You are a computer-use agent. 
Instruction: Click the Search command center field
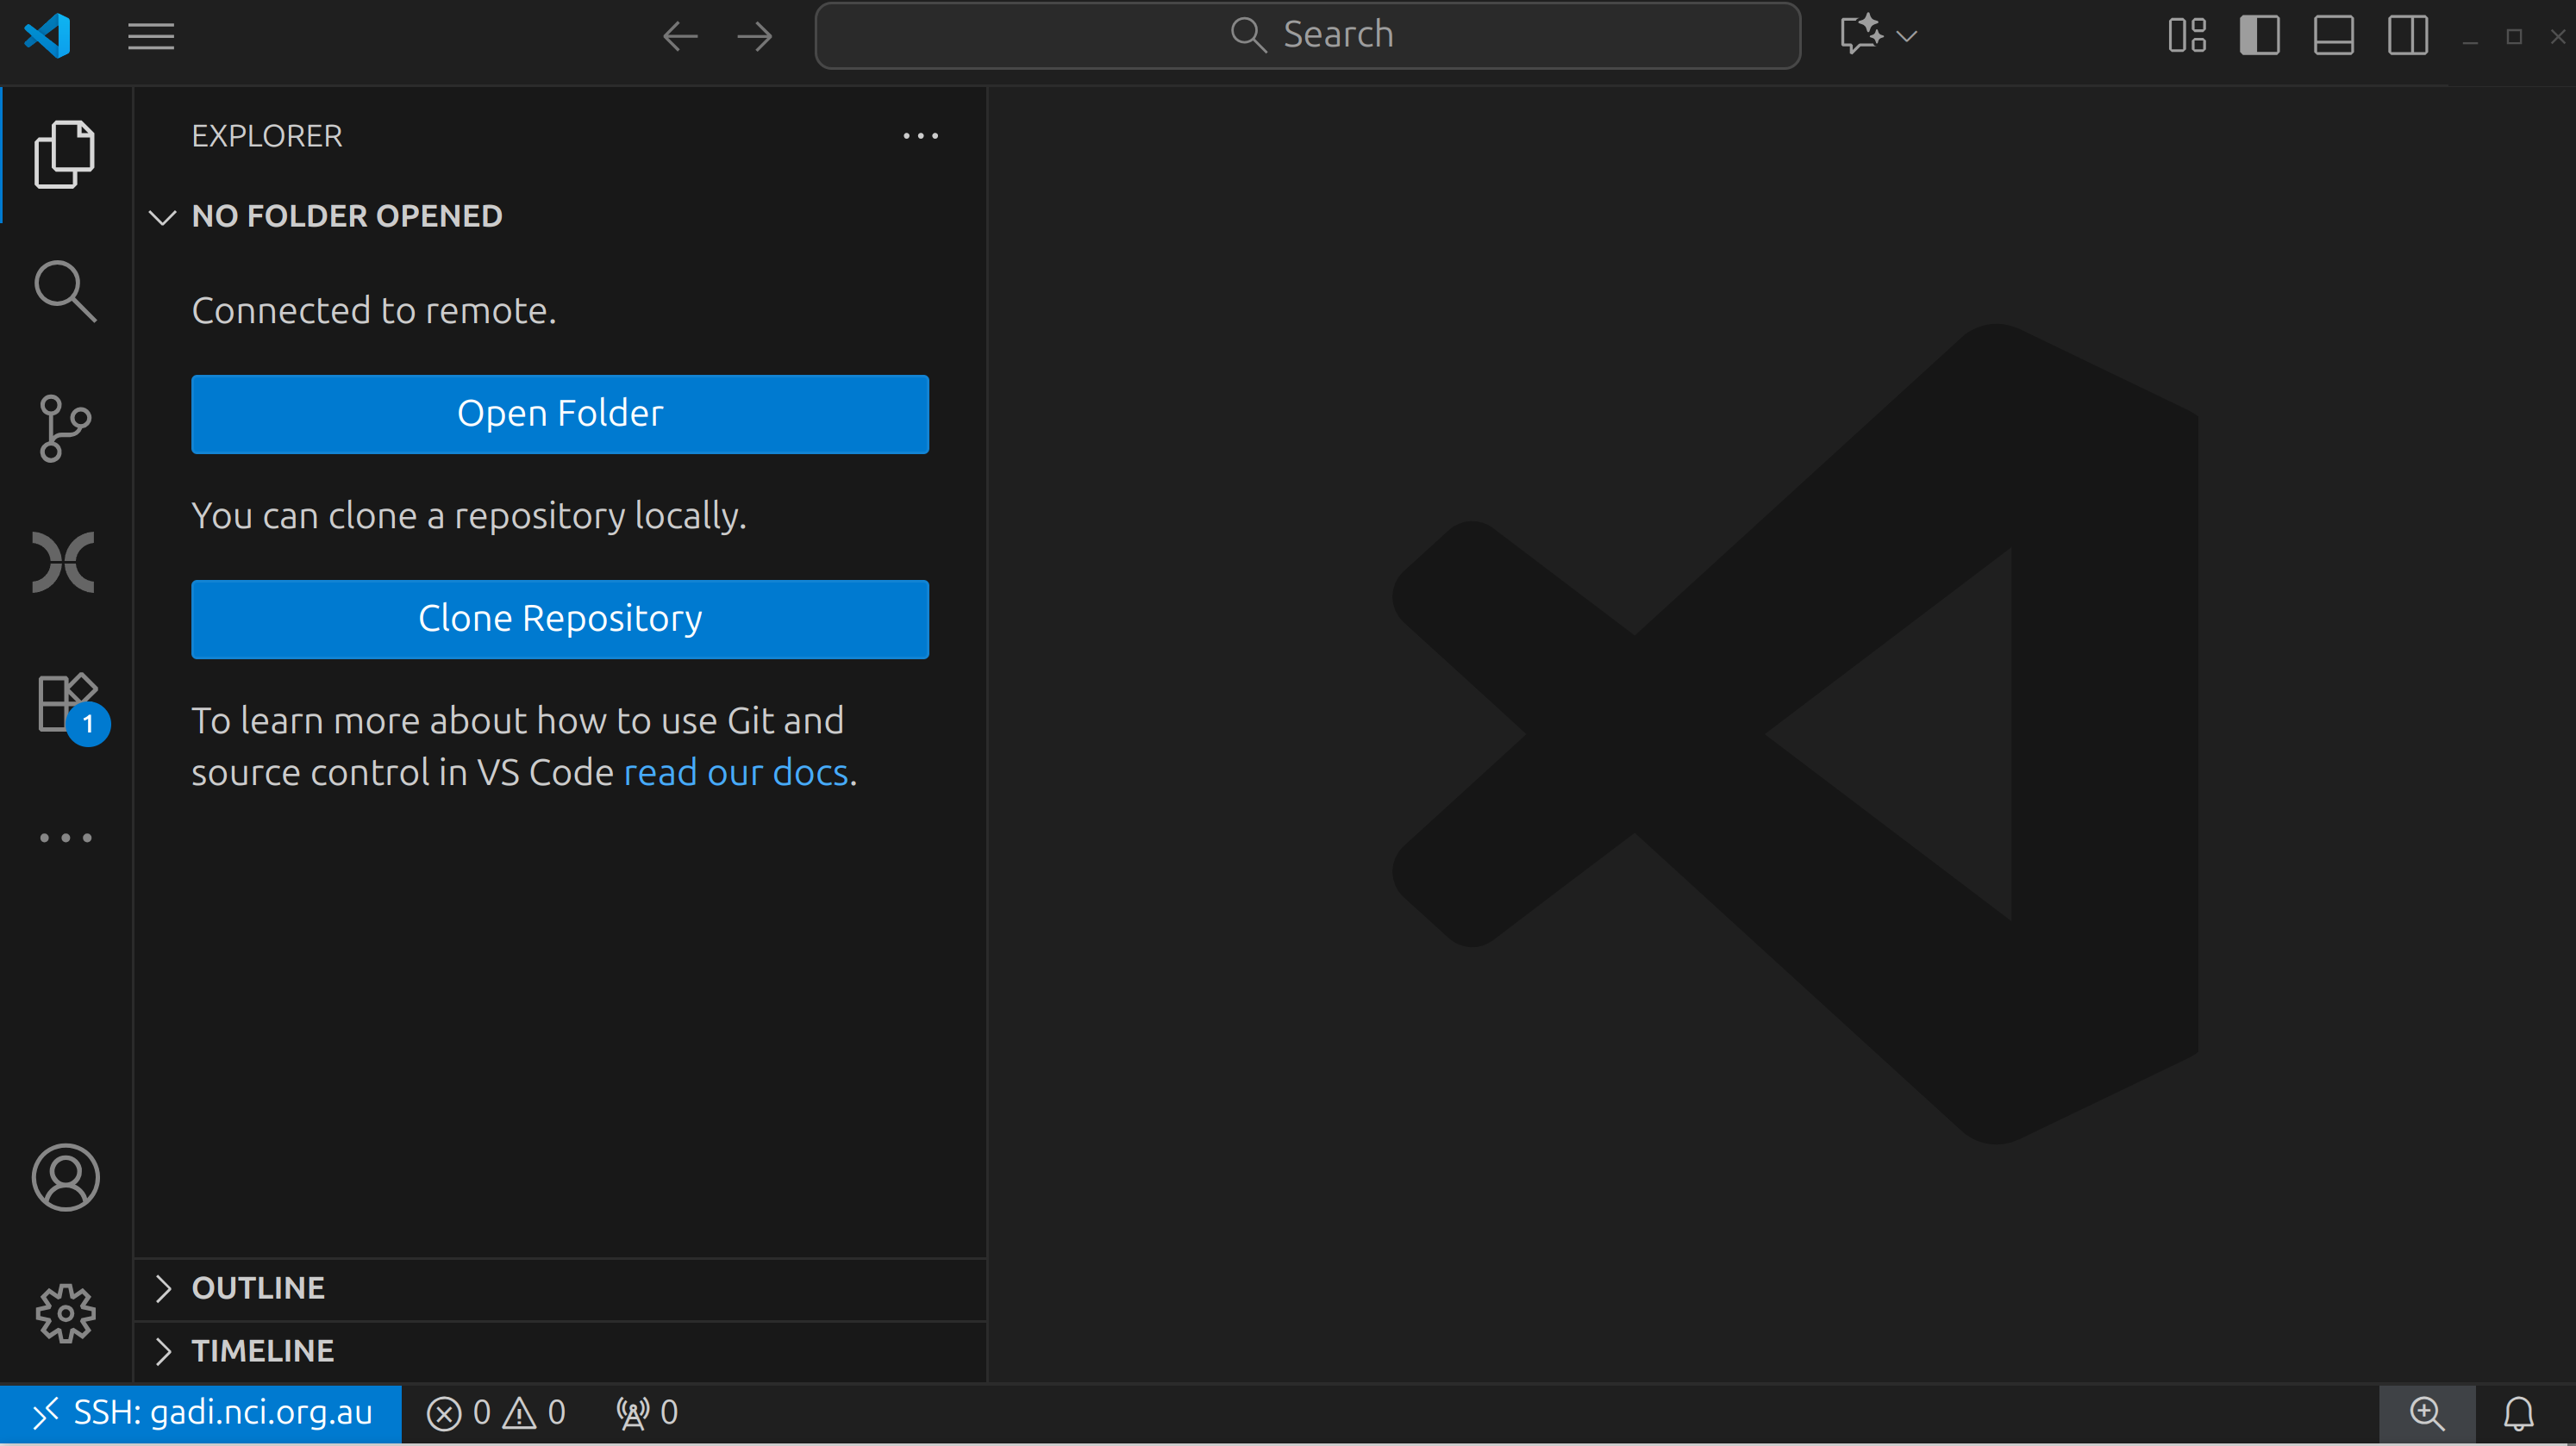pos(1307,36)
